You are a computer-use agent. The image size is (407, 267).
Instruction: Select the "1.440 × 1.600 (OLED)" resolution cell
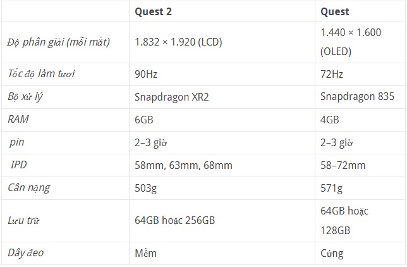coord(351,42)
